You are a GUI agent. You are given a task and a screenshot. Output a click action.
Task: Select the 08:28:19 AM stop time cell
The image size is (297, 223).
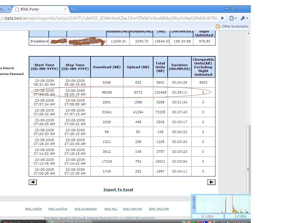click(75, 92)
